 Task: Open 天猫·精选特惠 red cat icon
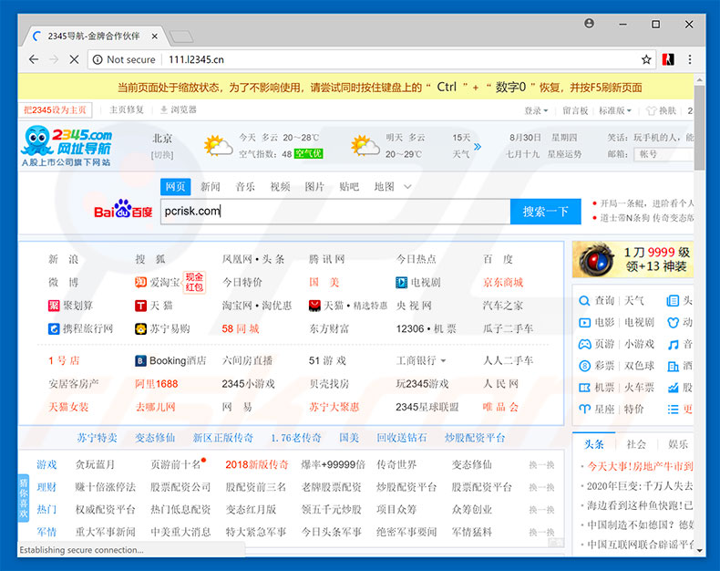pyautogui.click(x=314, y=306)
